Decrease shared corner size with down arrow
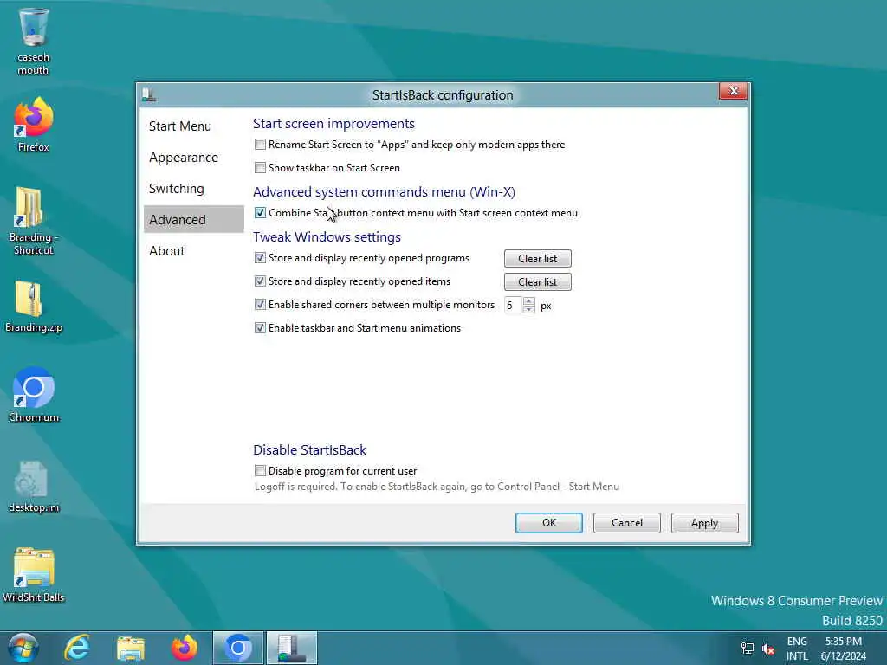The image size is (887, 665). click(529, 309)
